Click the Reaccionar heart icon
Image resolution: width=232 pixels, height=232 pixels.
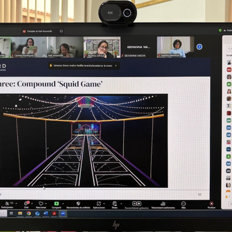click(x=41, y=203)
